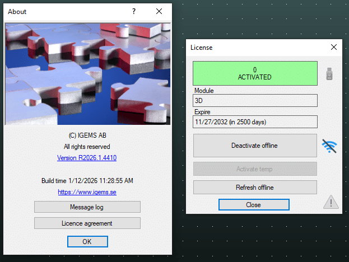Click the greyed-out Activate temp button
This screenshot has height=262, width=349.
pyautogui.click(x=255, y=169)
